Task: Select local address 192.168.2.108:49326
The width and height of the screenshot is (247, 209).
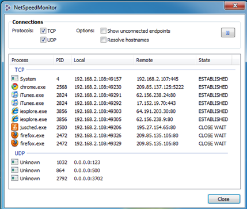Action: tap(98, 135)
